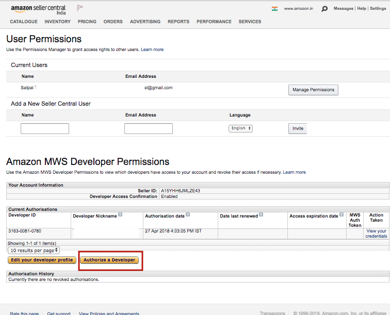
Task: Click help icon next to Developer Nickname
Action: (x=120, y=214)
